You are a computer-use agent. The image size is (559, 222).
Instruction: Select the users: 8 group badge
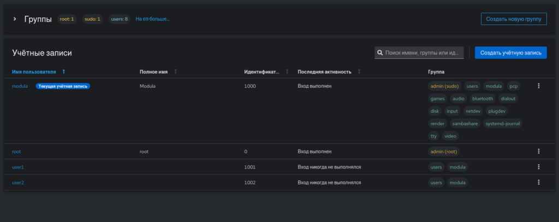click(120, 19)
